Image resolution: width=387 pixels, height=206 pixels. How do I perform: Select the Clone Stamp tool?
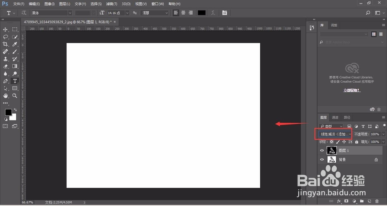click(5, 59)
